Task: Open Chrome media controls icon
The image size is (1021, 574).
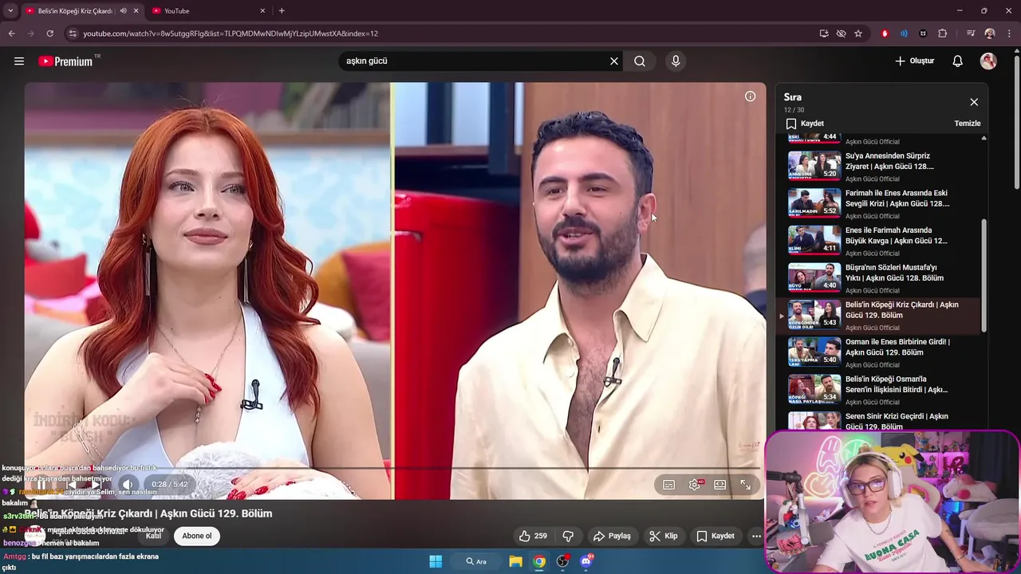Action: [x=970, y=33]
